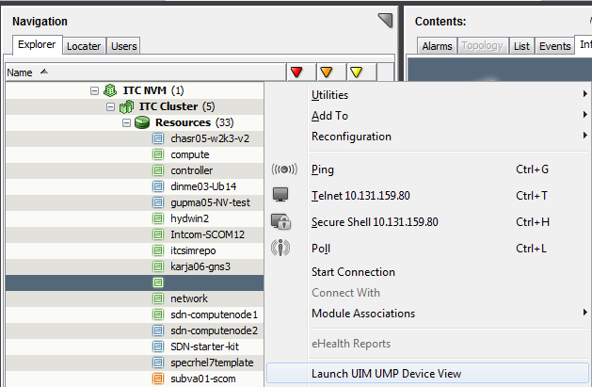Click the network device icon
Screen dimensions: 592x387
pyautogui.click(x=158, y=298)
